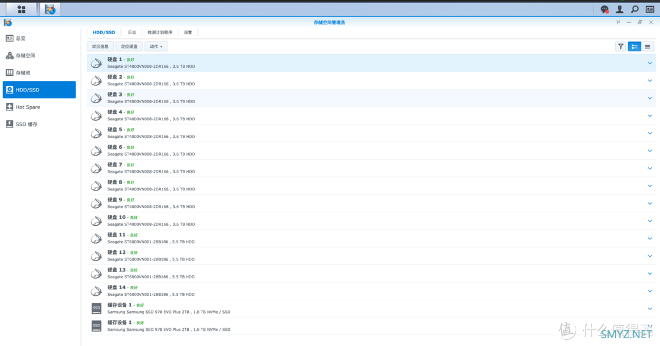The image size is (660, 346).
Task: Expand details for 硬盘 8
Action: coord(650,186)
